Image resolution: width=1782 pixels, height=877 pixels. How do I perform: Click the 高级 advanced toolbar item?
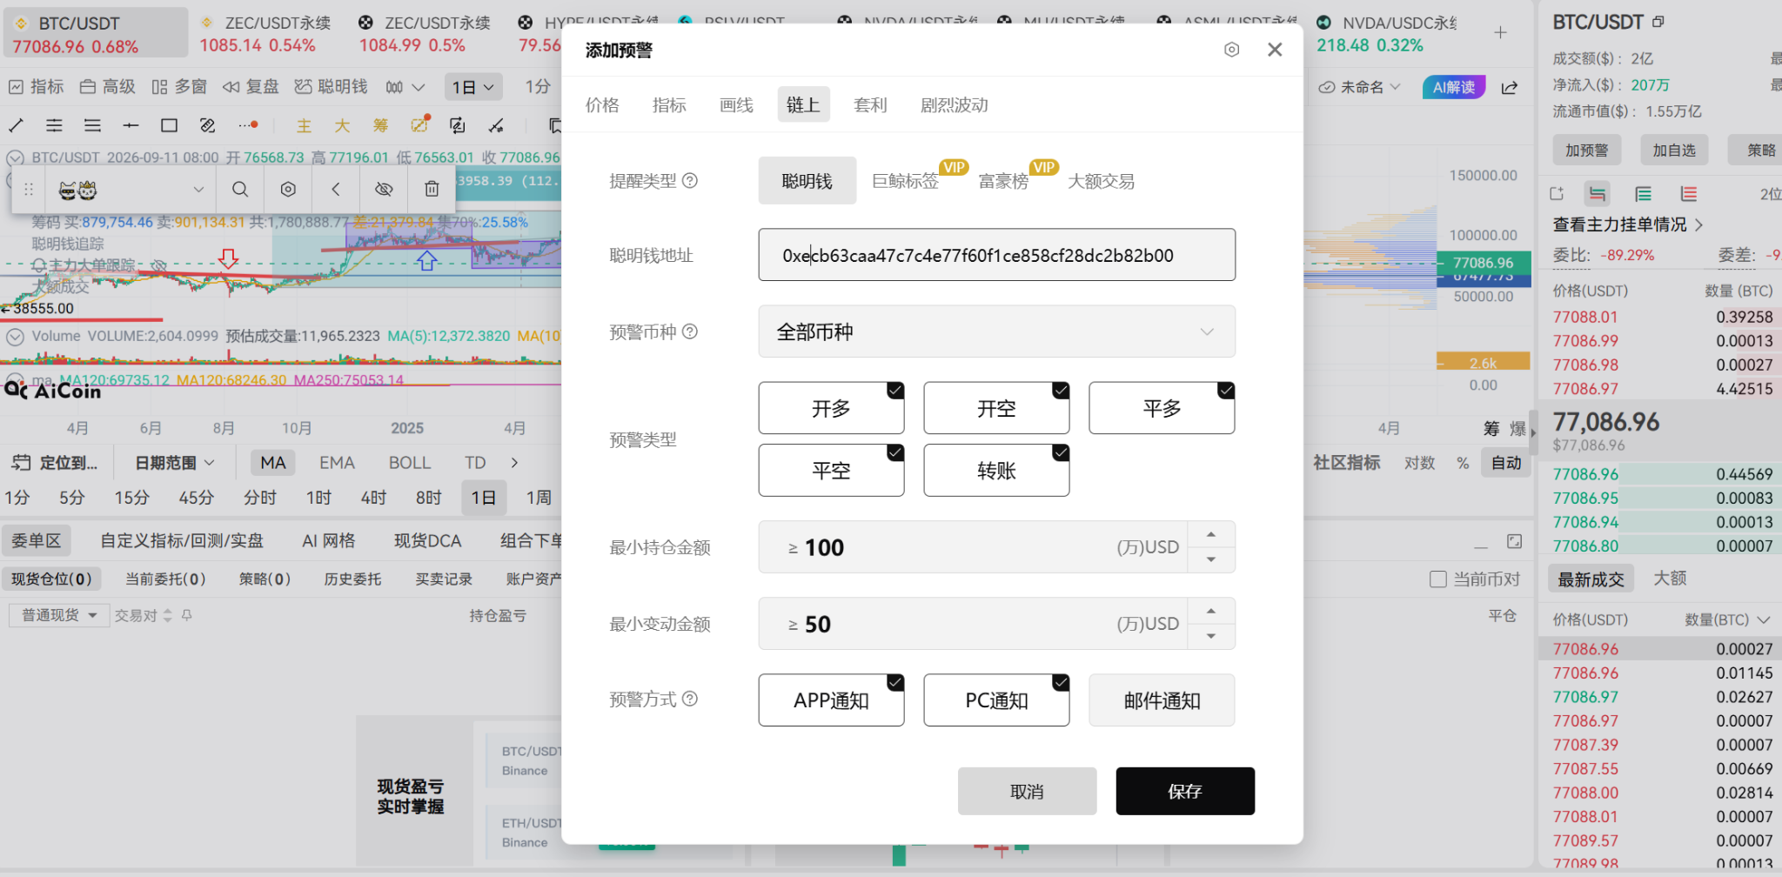(108, 87)
